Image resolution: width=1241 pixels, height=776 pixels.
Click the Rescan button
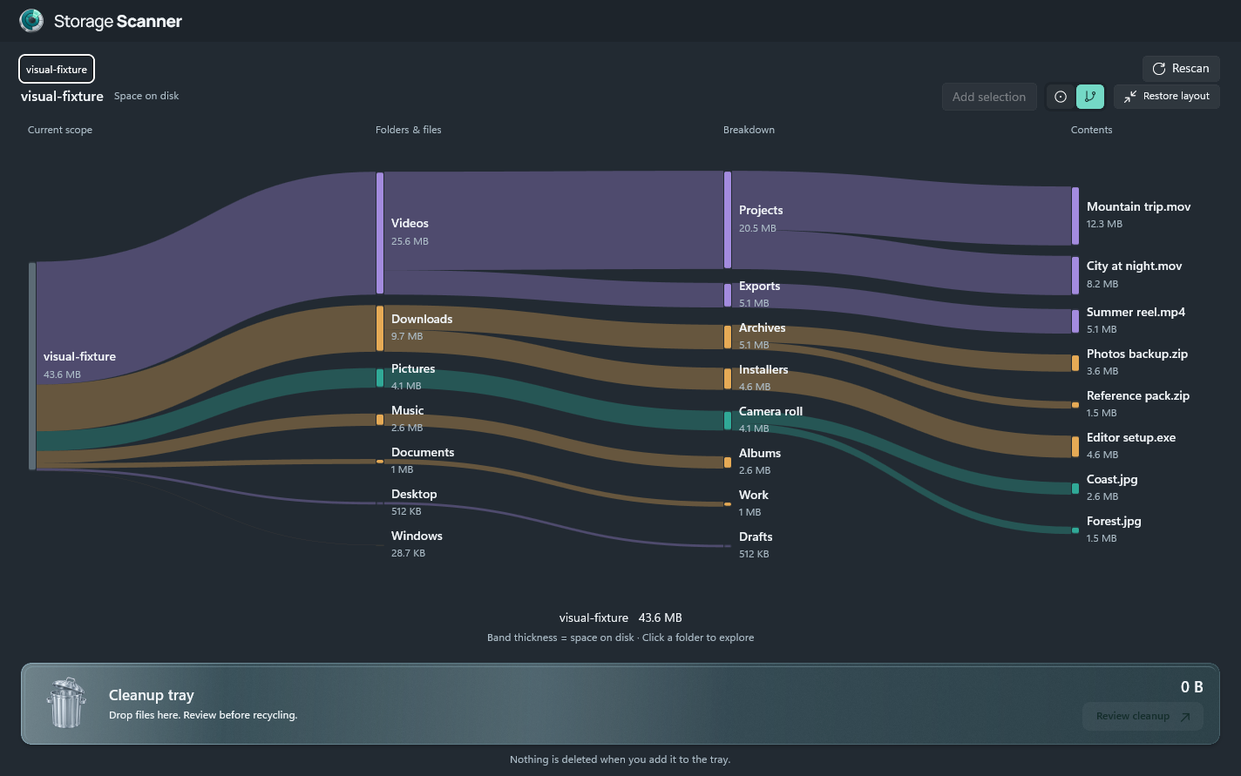point(1181,69)
